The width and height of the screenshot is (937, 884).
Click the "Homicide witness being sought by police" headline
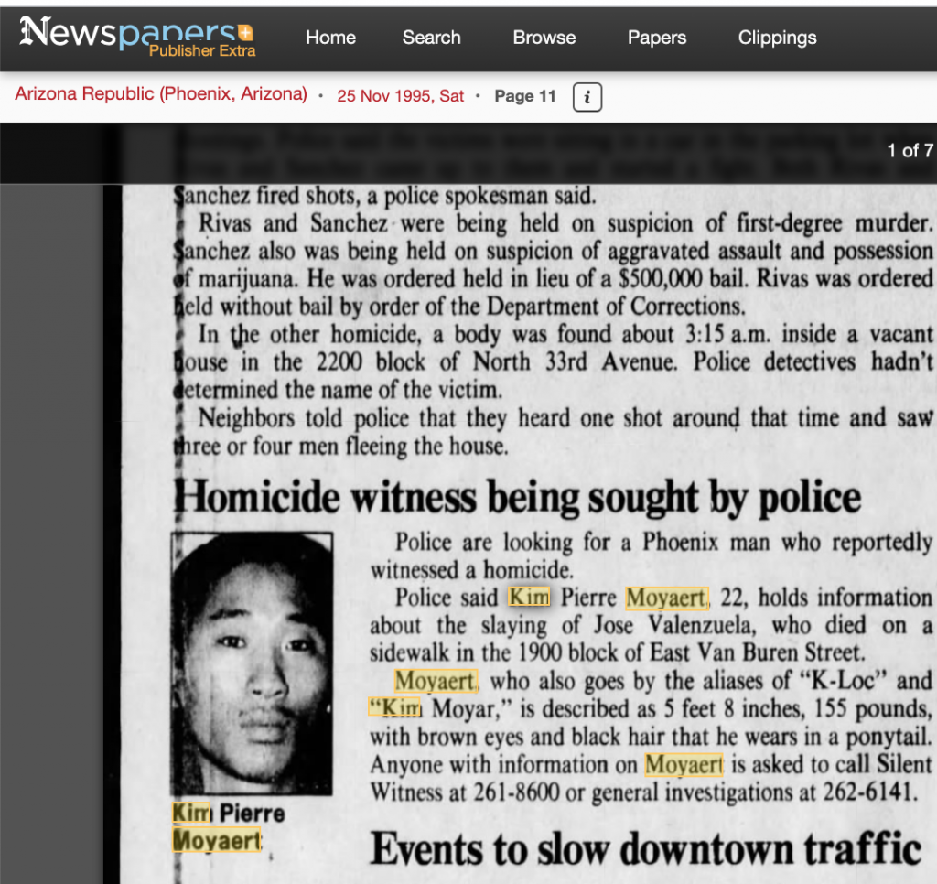[x=517, y=499]
